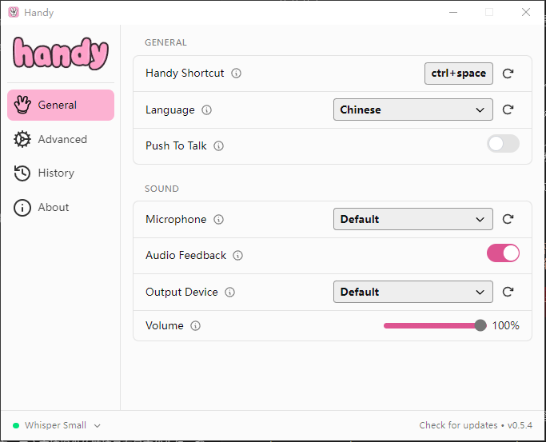Screen dimensions: 546x442
Task: Click the Microphone reset icon
Action: (x=508, y=219)
